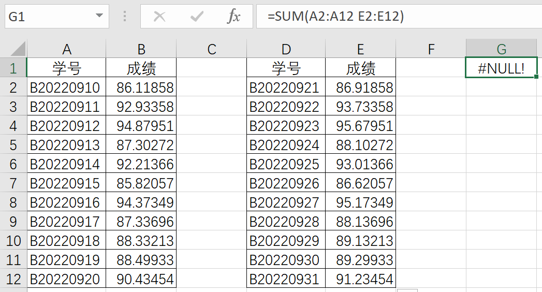
Task: Select score cell 86.91858
Action: pyautogui.click(x=360, y=87)
